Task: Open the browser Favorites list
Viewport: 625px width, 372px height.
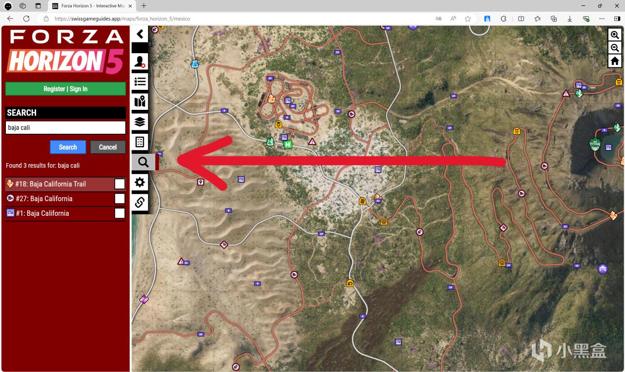Action: coord(538,19)
